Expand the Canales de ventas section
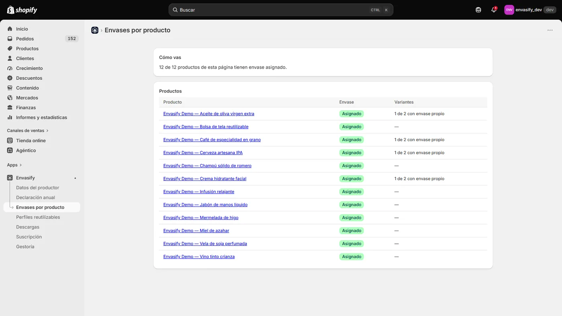562x316 pixels. point(28,131)
